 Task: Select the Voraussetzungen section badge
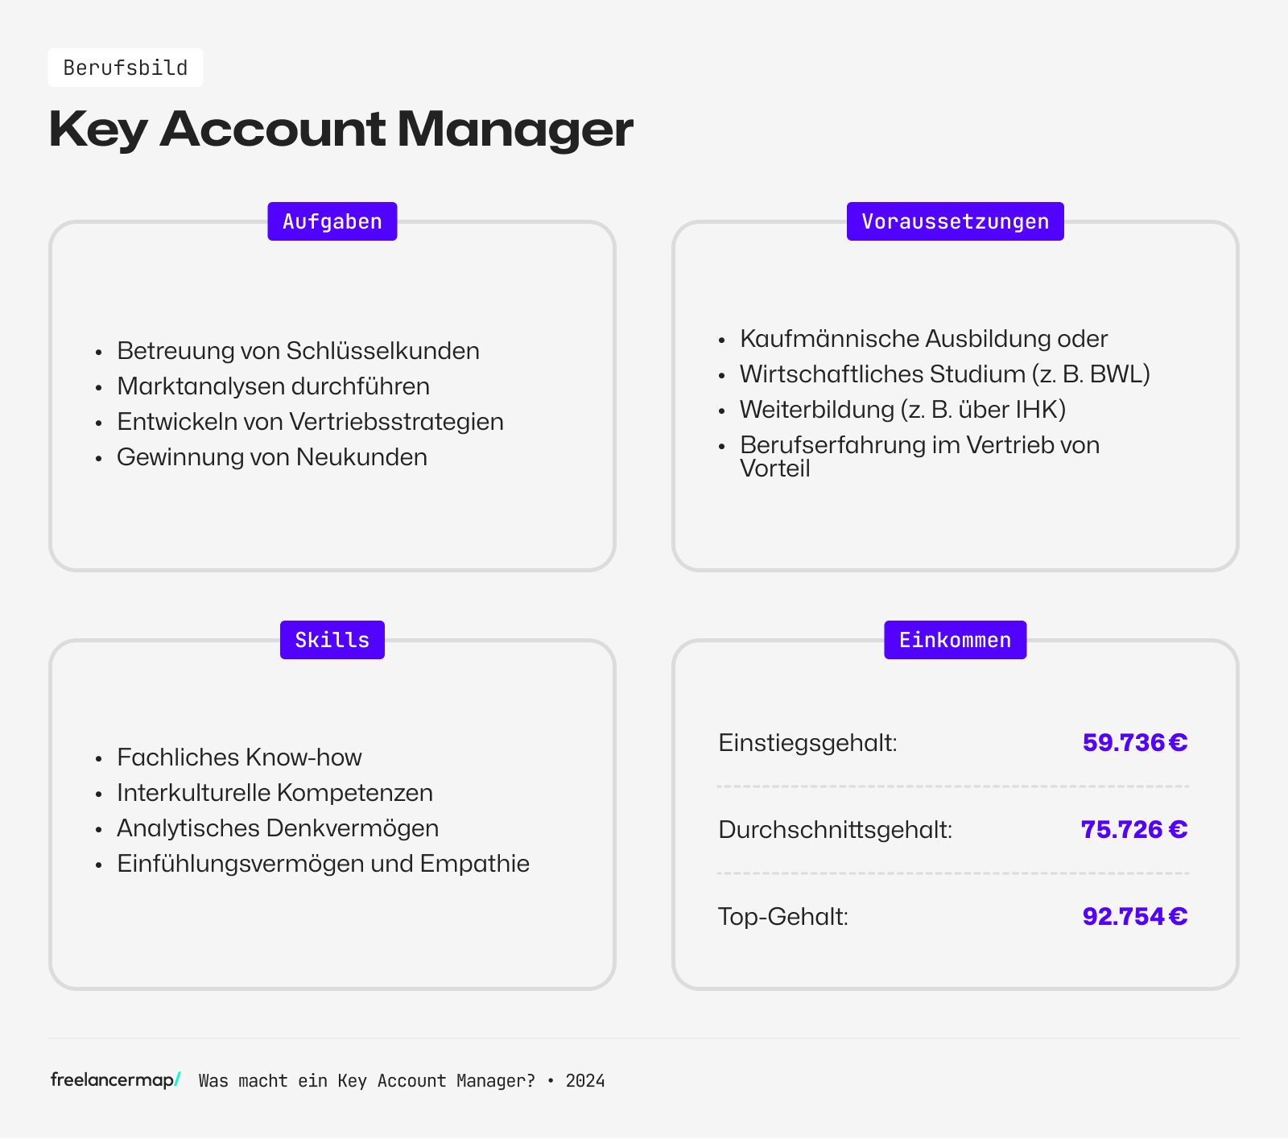point(955,221)
